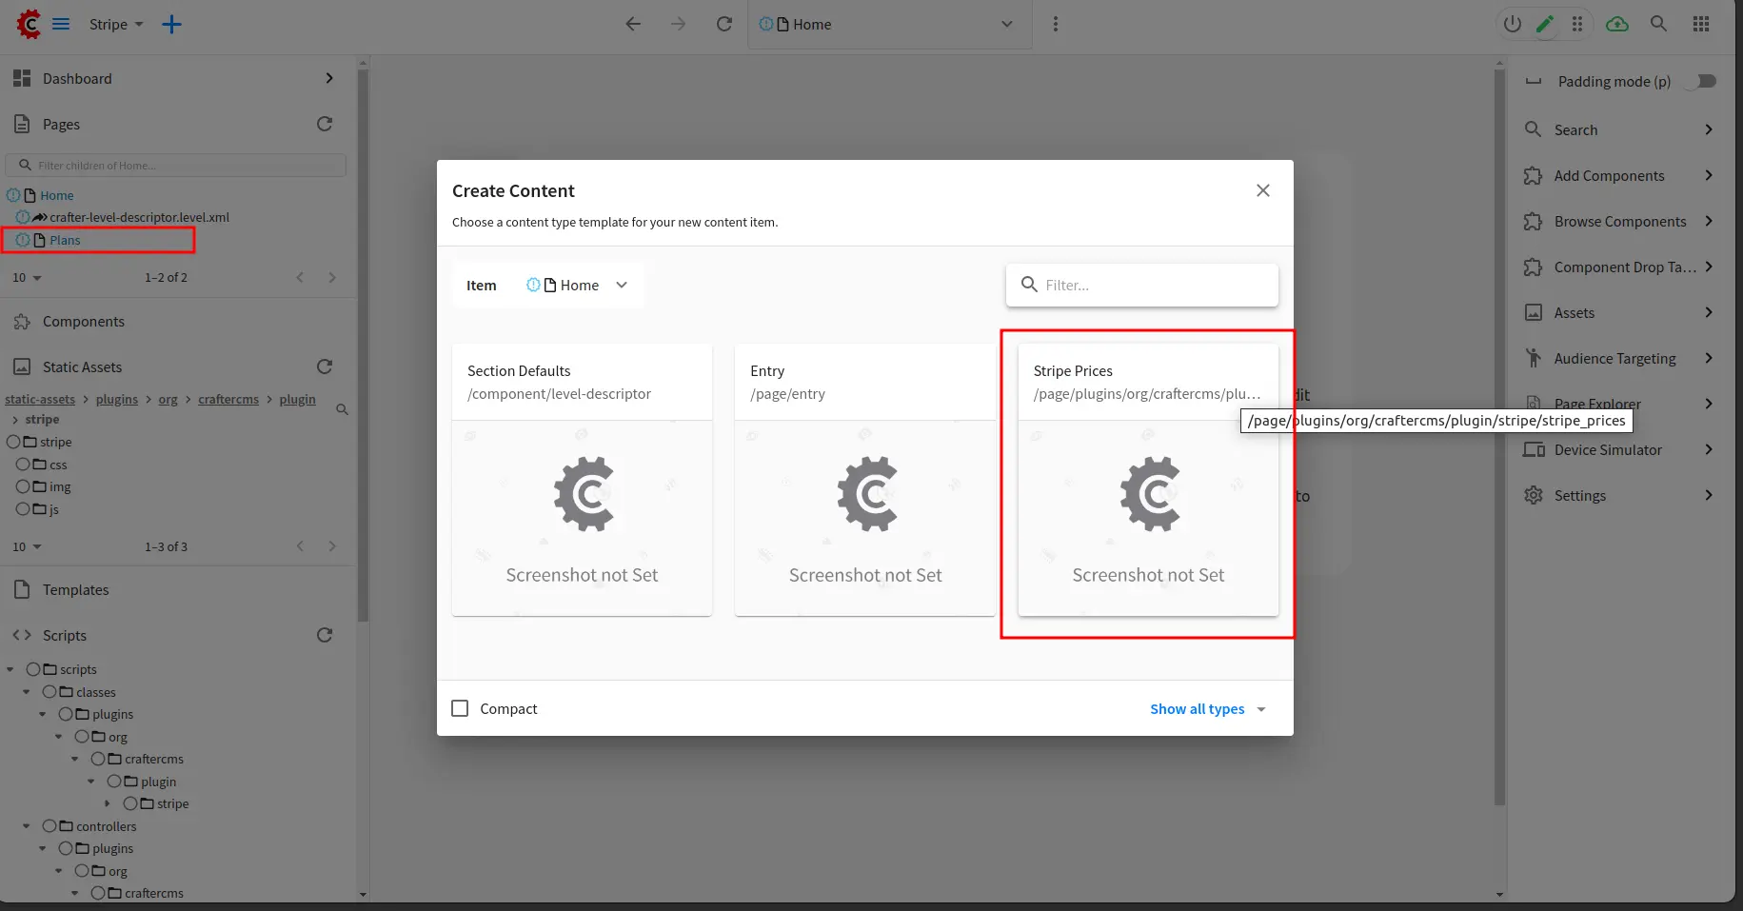Click the craftercms breadcrumb link
1743x911 pixels.
(228, 399)
